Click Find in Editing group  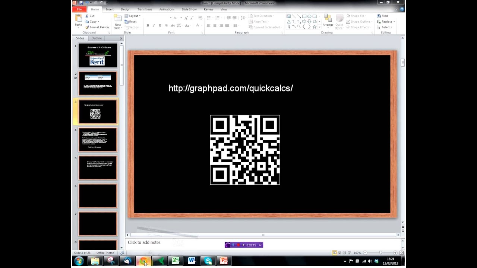382,16
